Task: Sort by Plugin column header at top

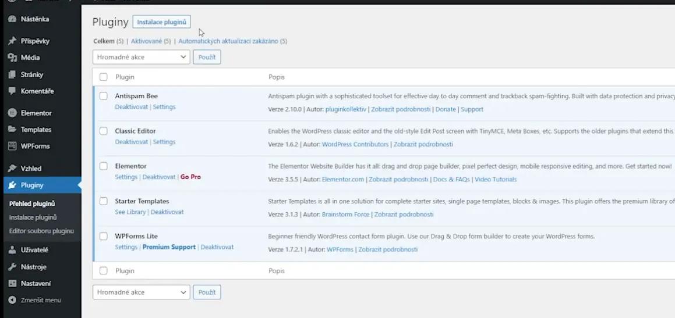Action: 125,77
